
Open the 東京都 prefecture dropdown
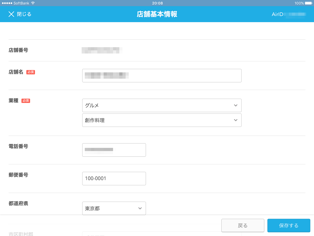(x=114, y=208)
